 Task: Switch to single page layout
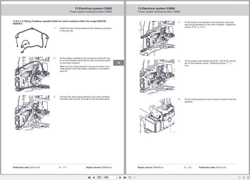(x=239, y=178)
